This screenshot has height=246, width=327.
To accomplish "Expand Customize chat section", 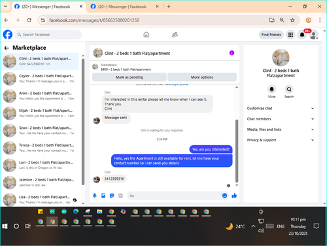I will pyautogui.click(x=281, y=109).
